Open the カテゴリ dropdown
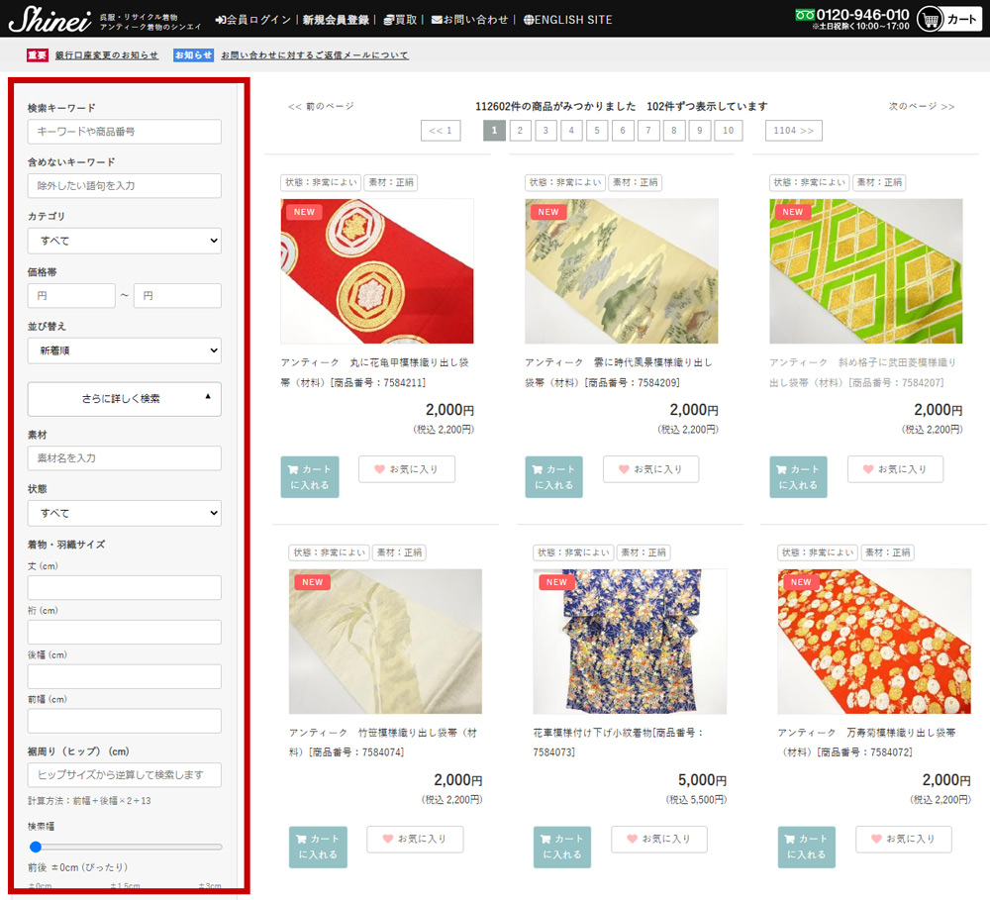The width and height of the screenshot is (990, 900). [x=124, y=241]
